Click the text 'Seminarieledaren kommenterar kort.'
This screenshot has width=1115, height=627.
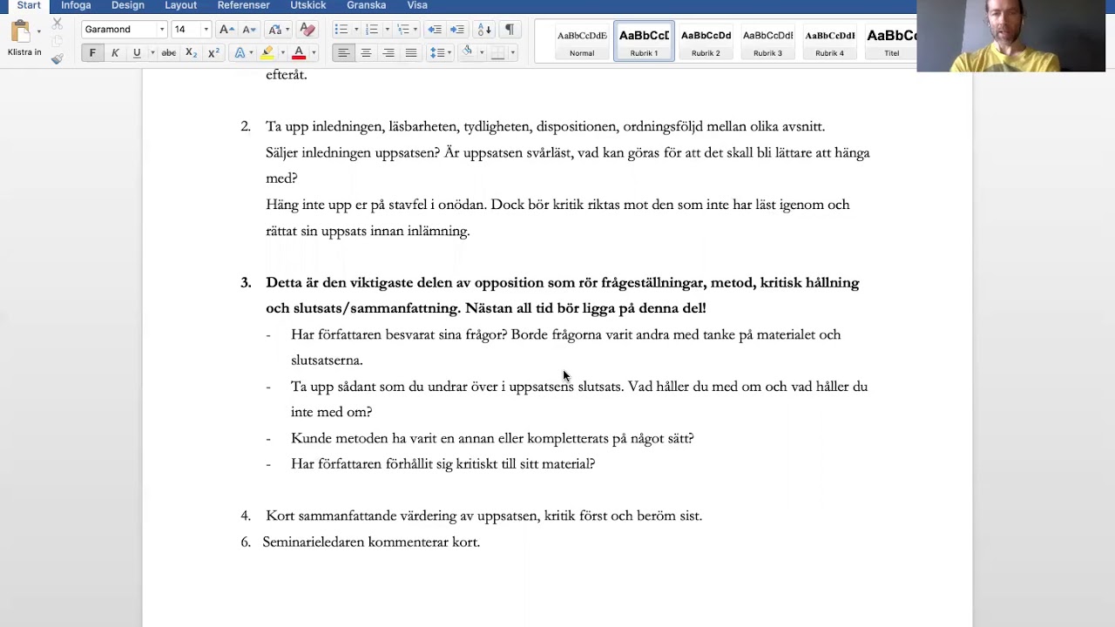(371, 542)
